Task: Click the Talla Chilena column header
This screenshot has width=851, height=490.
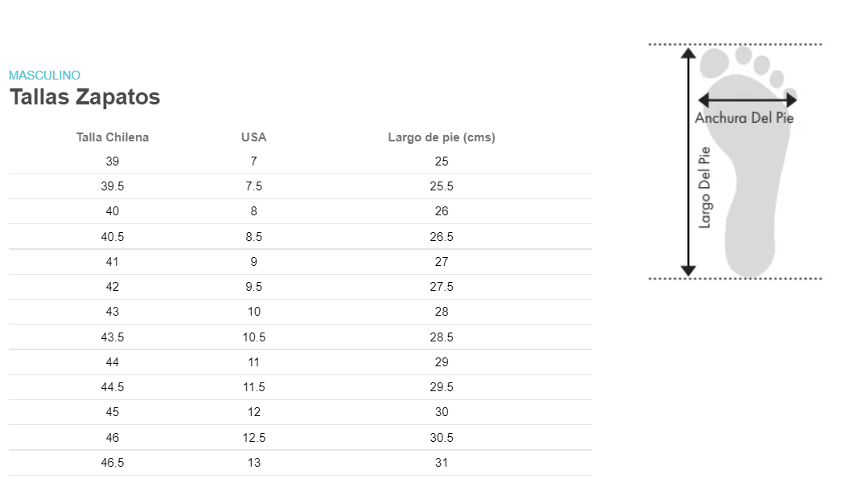Action: coord(113,137)
